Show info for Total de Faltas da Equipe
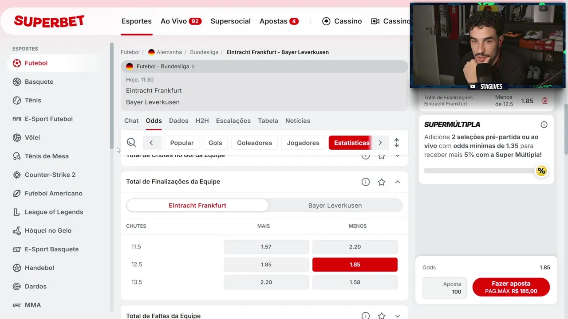Viewport: 568px width, 319px height. 366,316
